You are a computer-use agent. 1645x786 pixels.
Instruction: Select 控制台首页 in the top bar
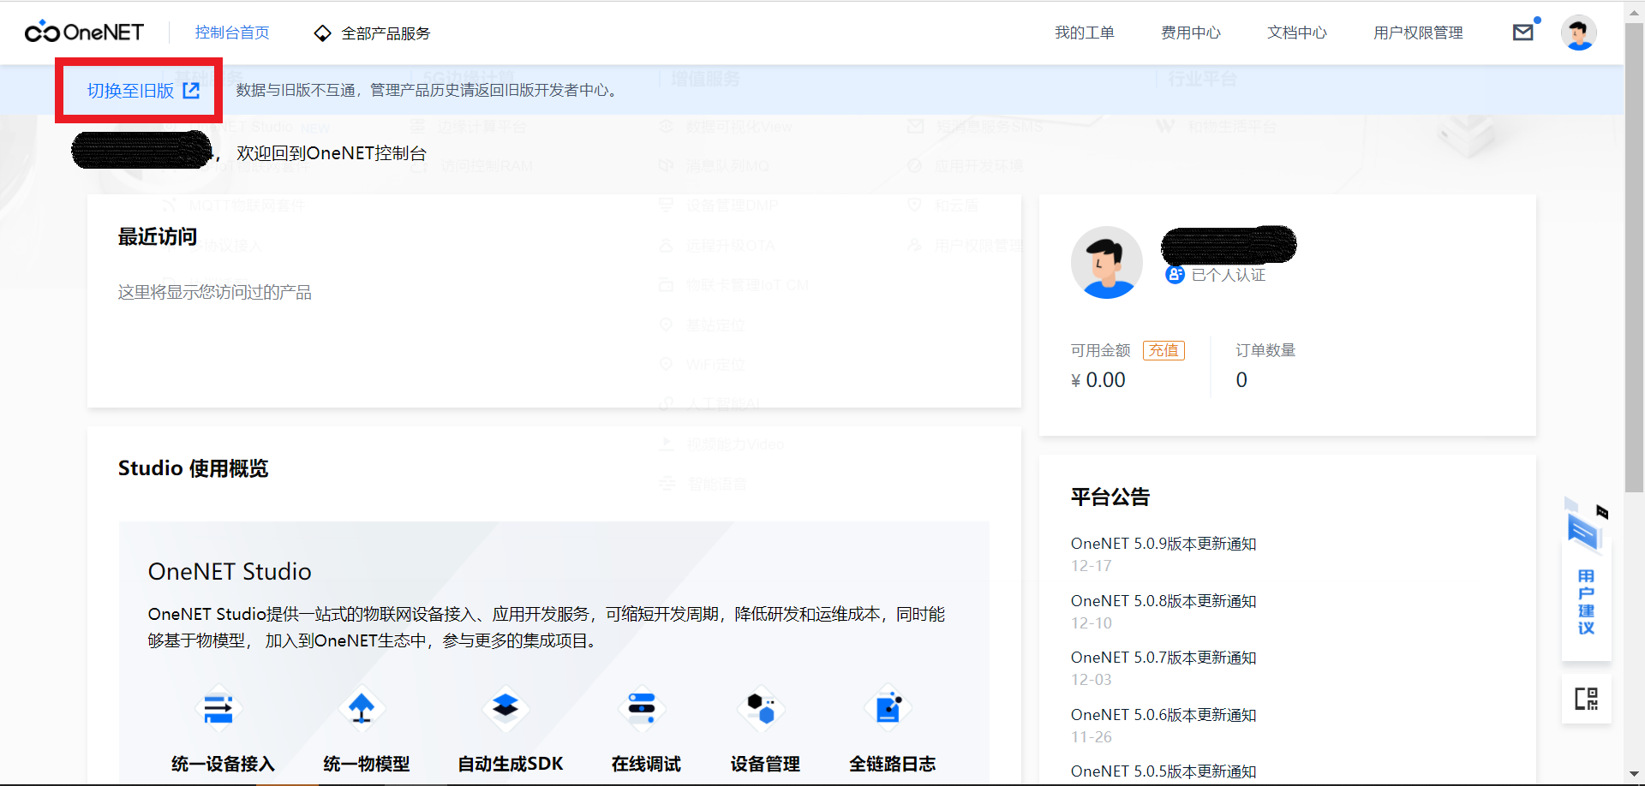tap(232, 33)
